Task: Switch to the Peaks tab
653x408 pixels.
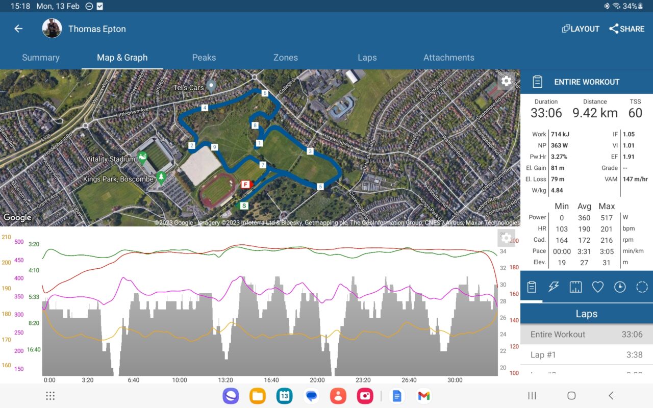Action: 204,57
